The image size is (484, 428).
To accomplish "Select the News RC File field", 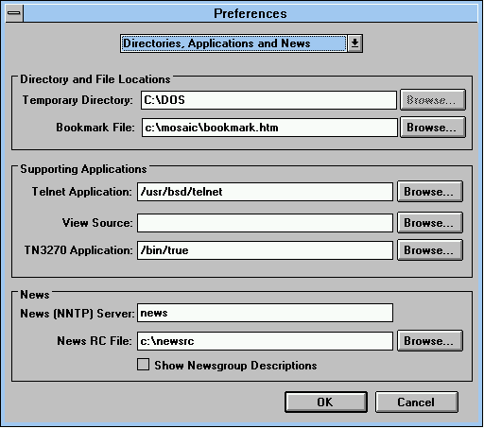I will coord(265,341).
